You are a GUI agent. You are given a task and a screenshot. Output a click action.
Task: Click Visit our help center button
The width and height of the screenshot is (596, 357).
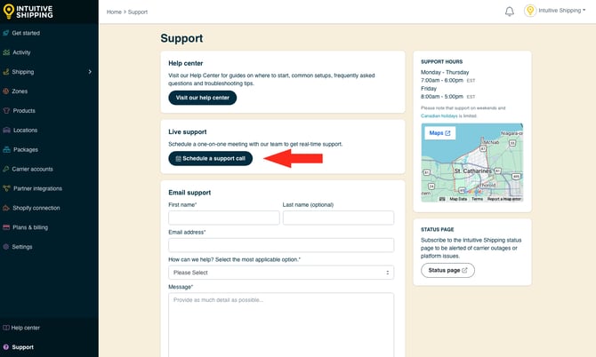point(202,98)
